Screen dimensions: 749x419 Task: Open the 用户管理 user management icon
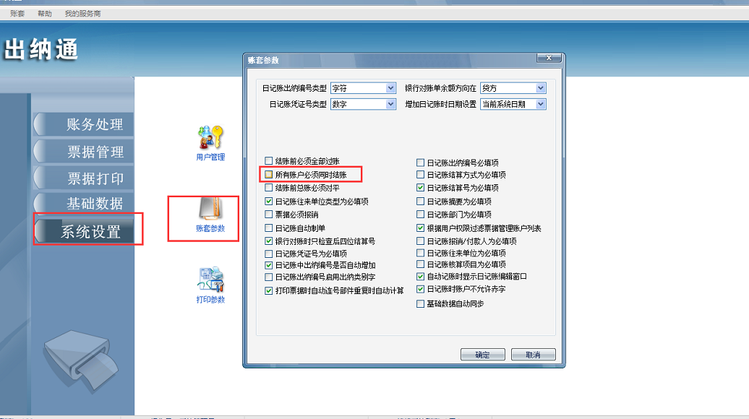tap(210, 143)
